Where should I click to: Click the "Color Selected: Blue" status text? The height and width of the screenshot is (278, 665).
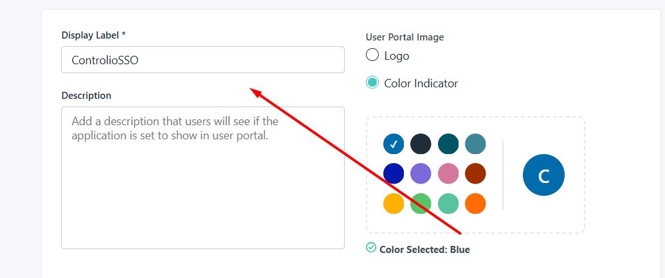[424, 250]
